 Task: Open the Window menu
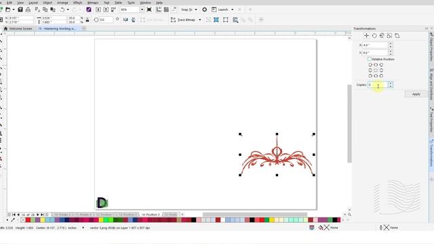click(145, 3)
